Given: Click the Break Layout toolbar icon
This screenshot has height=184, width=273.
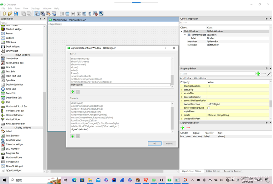Looking at the screenshot, I should (x=95, y=13).
